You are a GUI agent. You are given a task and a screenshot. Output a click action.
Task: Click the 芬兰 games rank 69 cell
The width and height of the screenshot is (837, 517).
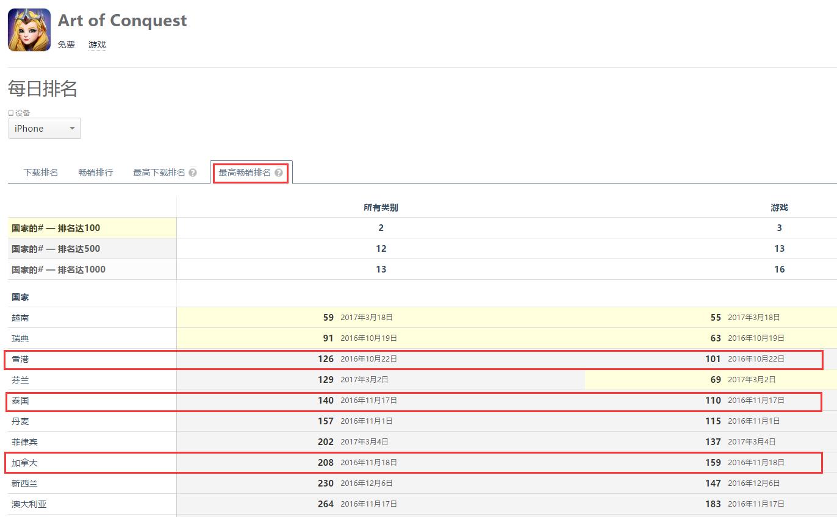(x=716, y=380)
